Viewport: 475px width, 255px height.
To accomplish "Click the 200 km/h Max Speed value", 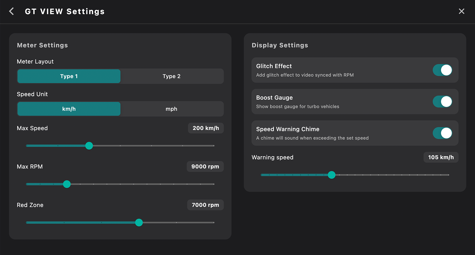I will [206, 128].
